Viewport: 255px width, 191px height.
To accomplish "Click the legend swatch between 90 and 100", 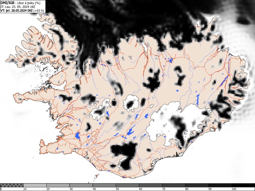I will pyautogui.click(x=220, y=185).
